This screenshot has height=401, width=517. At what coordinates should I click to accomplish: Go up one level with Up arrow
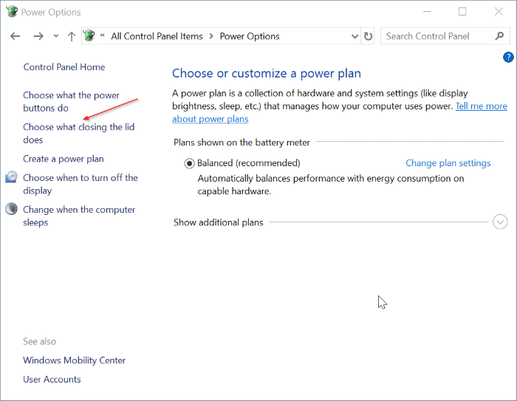(72, 36)
